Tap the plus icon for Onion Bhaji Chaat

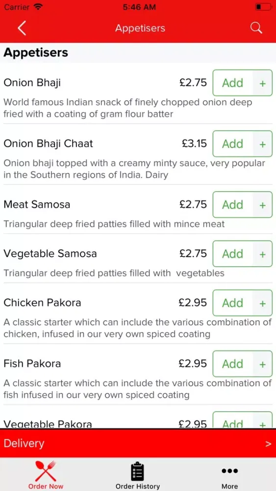coord(263,144)
